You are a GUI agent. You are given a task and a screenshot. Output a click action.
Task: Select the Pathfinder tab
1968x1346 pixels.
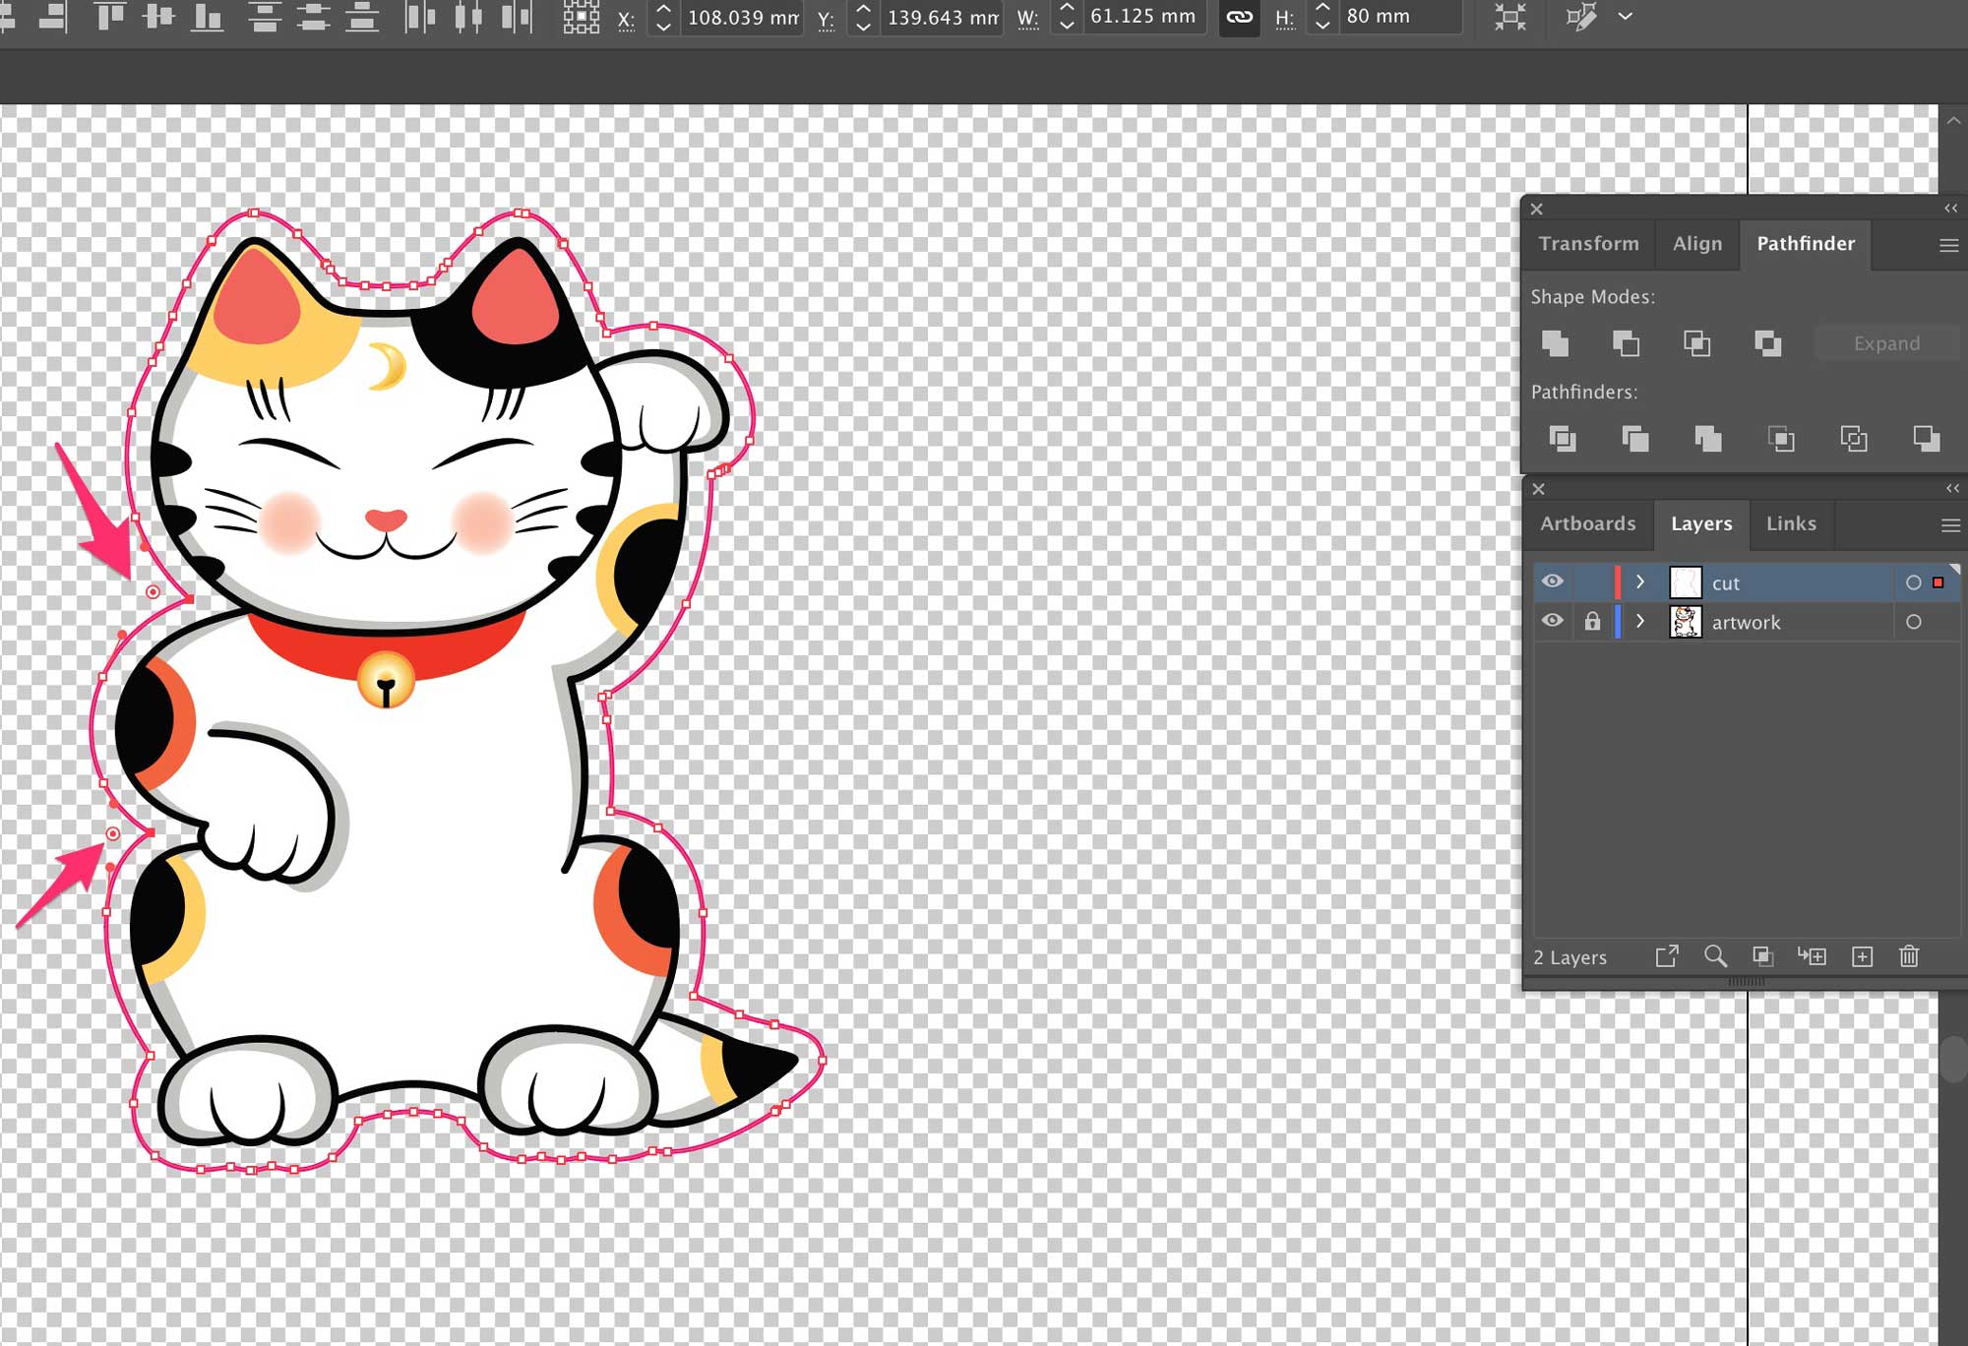(1806, 244)
